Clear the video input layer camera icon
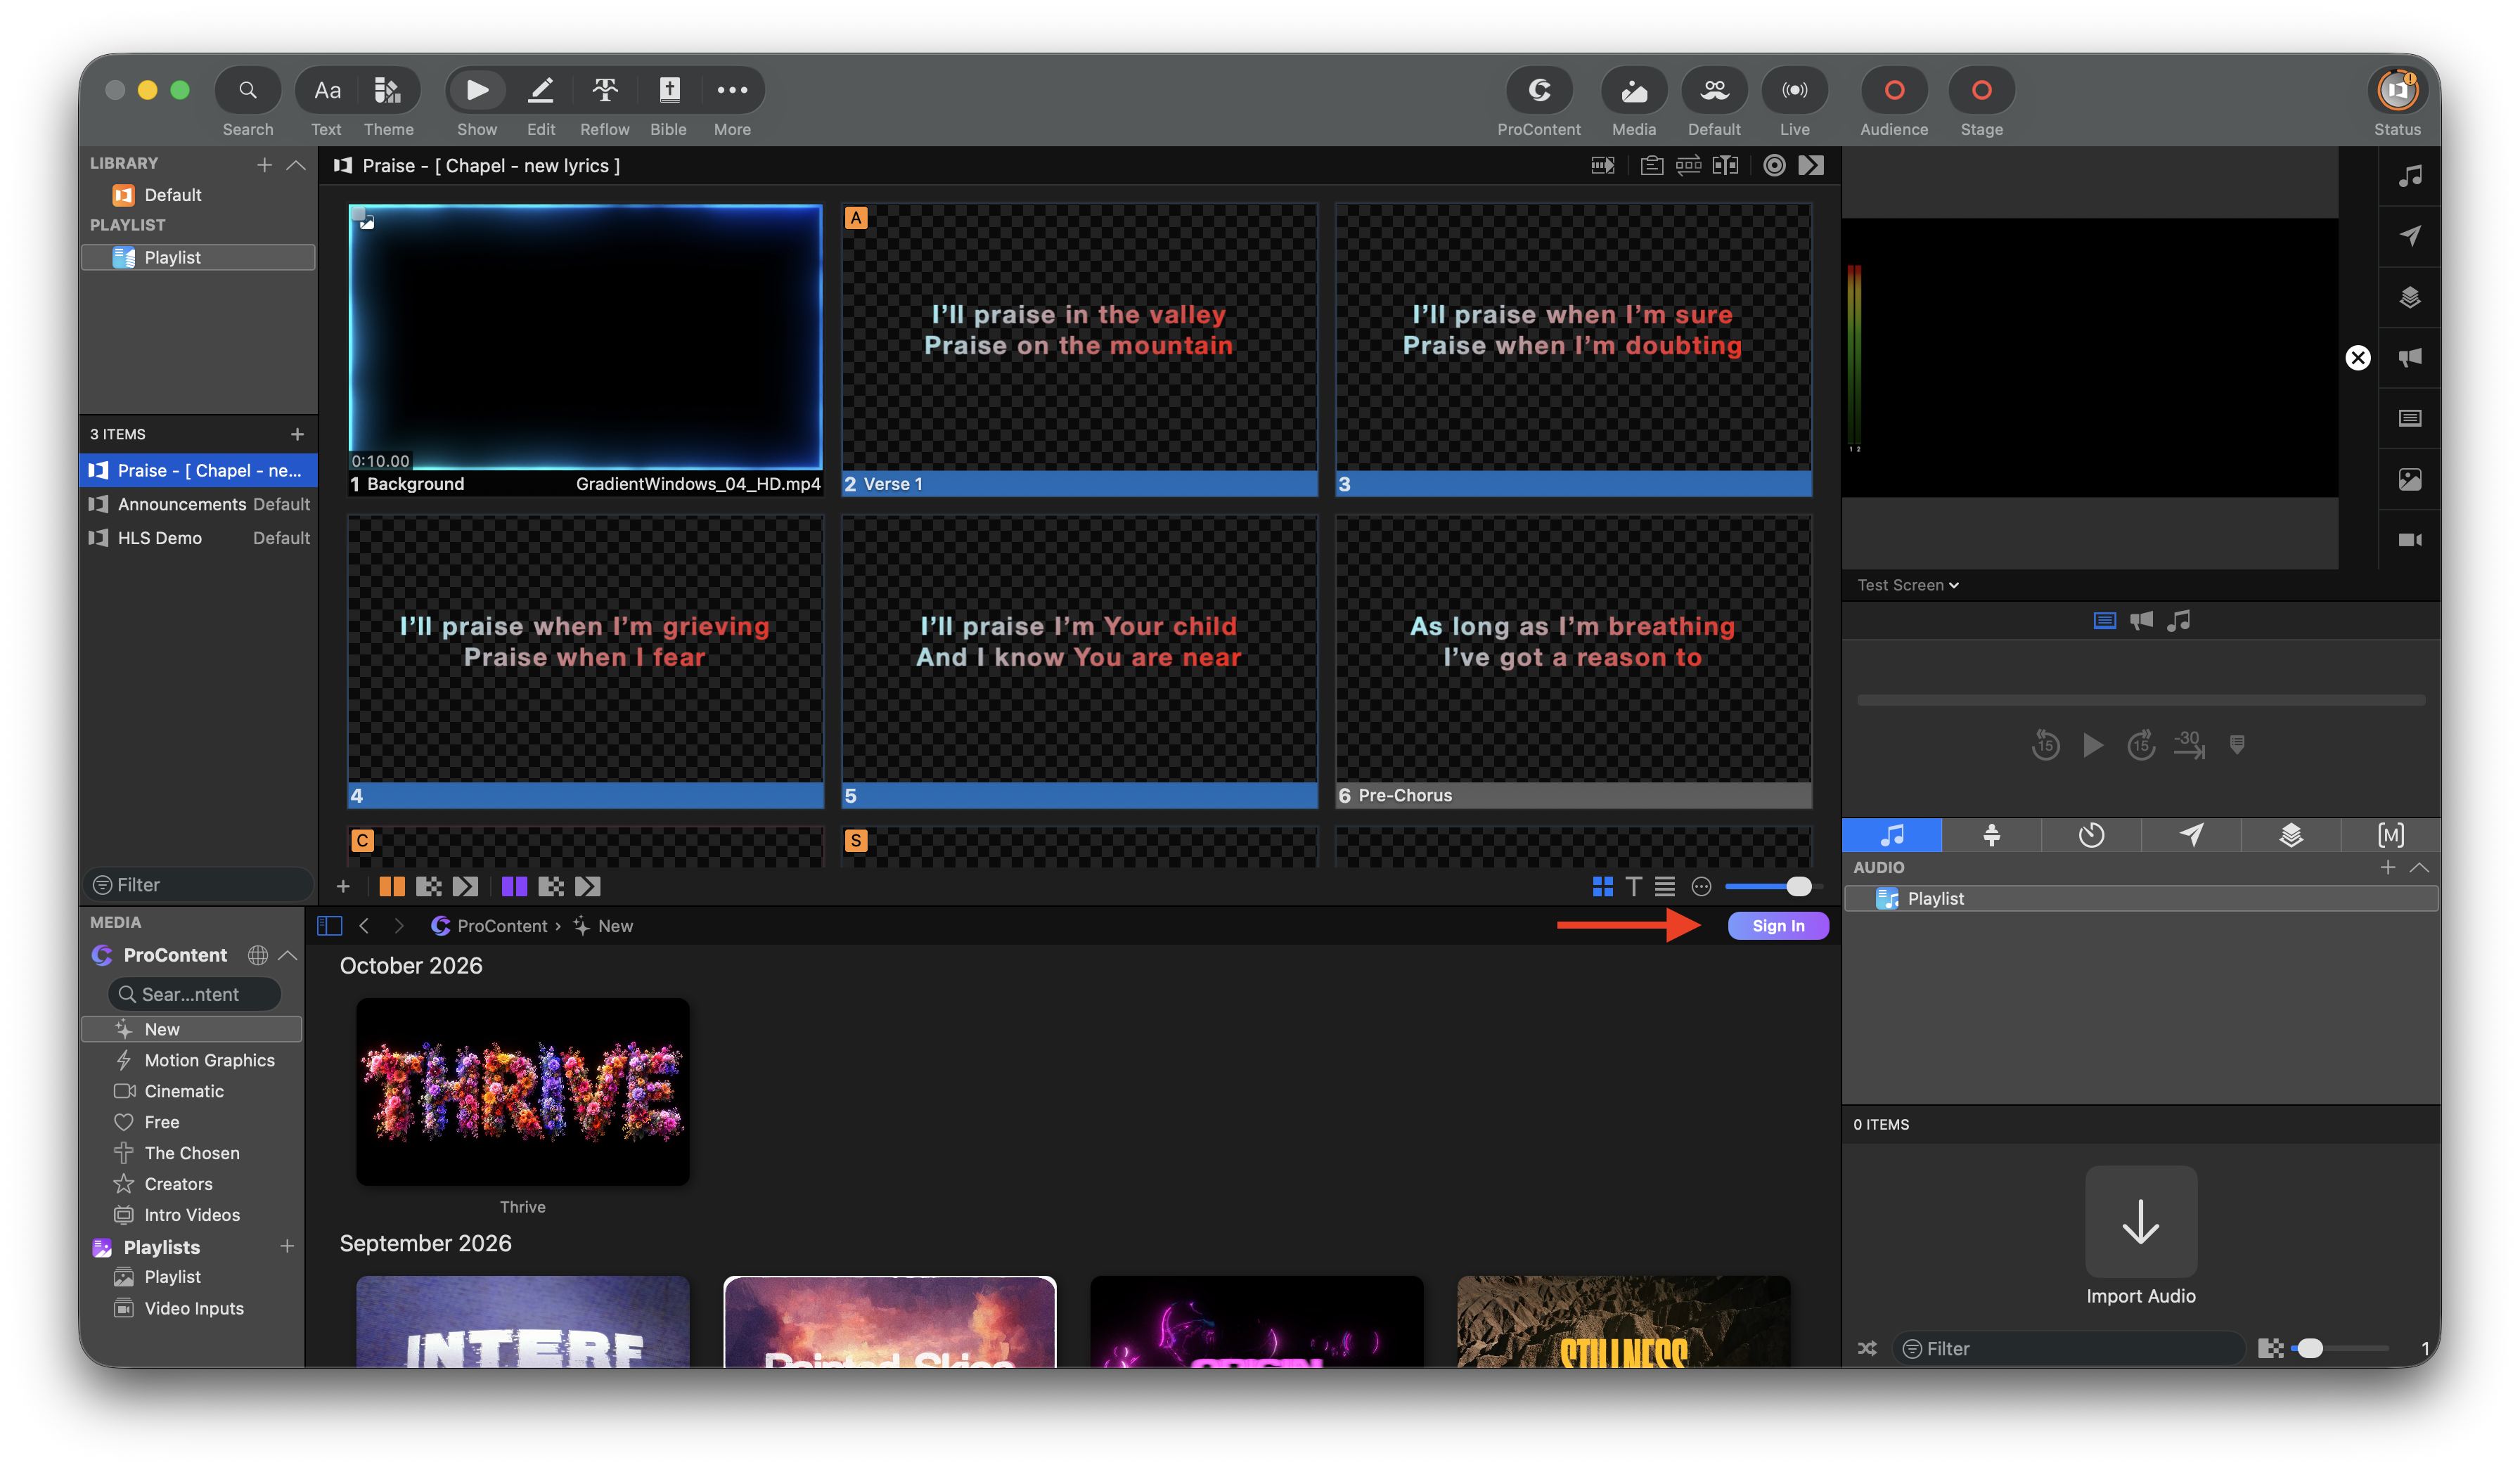Screen dimensions: 2520x1472 click(2410, 540)
